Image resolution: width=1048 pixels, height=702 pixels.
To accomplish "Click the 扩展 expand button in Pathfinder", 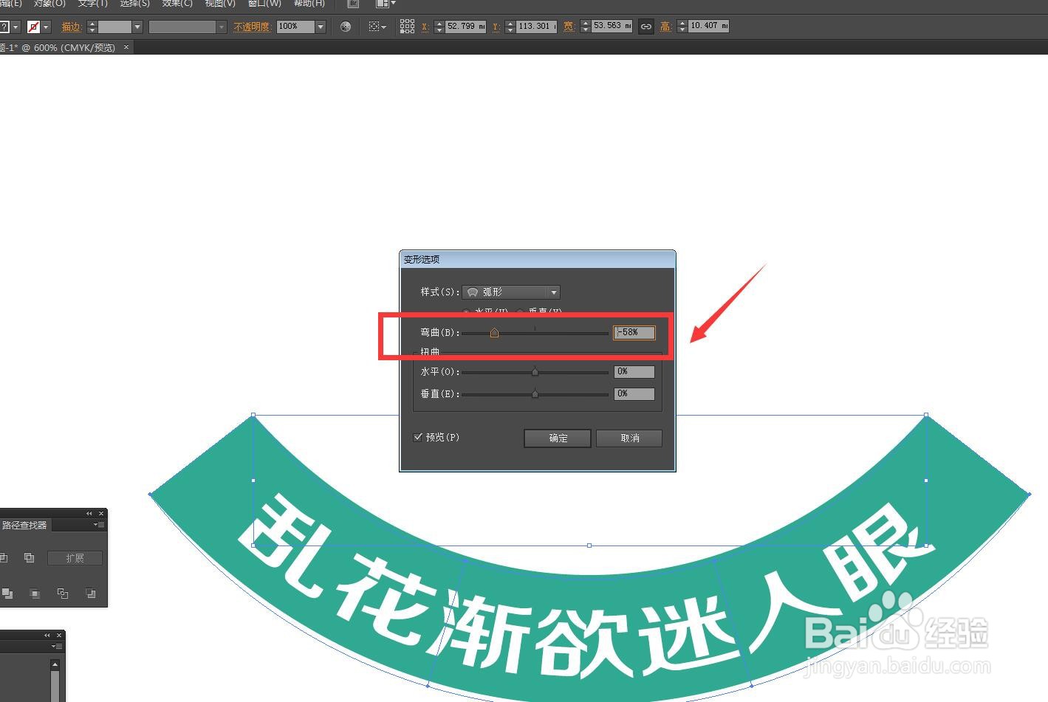I will [x=75, y=558].
